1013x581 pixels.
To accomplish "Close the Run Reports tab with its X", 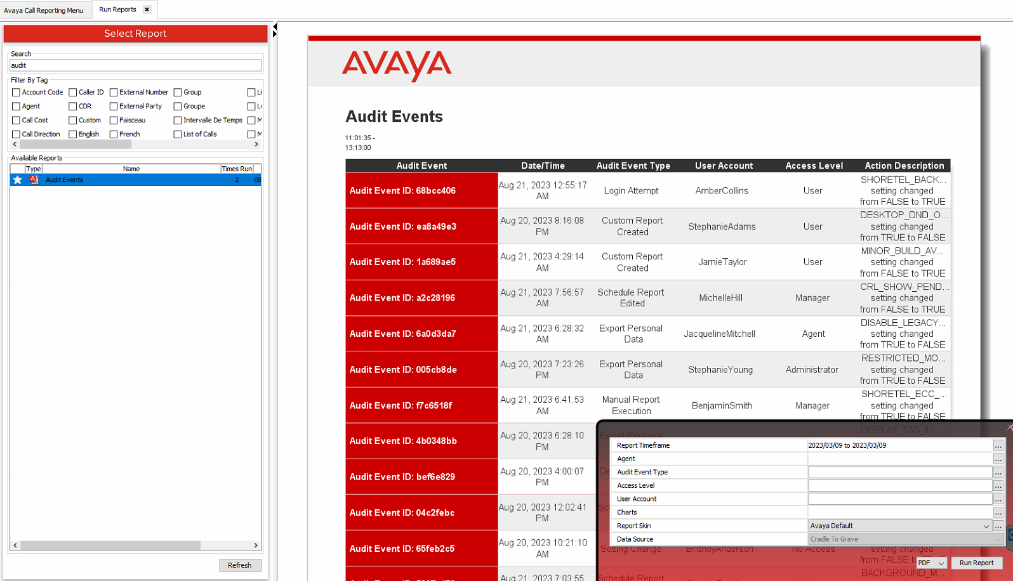I will [x=147, y=10].
